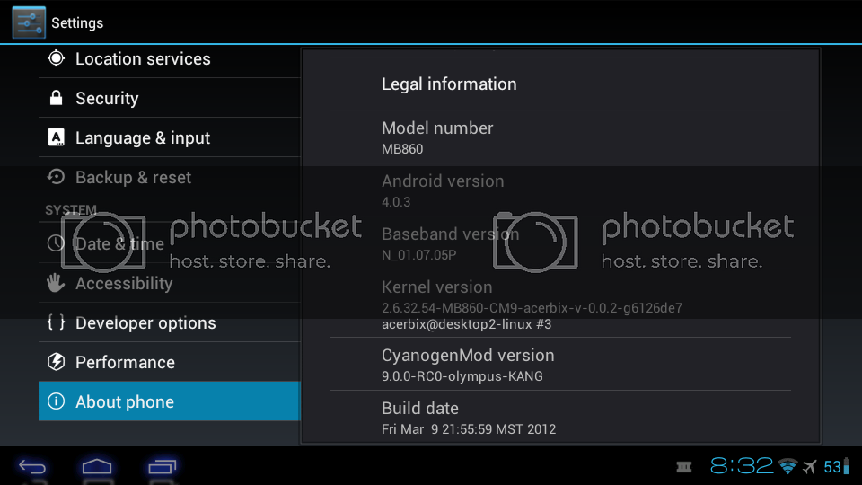The width and height of the screenshot is (862, 485).
Task: Tap the CyanogenMod version entry
Action: click(x=560, y=365)
